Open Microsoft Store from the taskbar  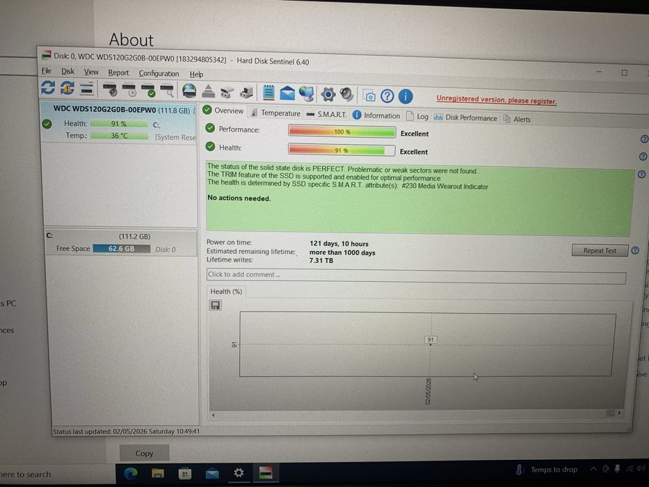[184, 472]
